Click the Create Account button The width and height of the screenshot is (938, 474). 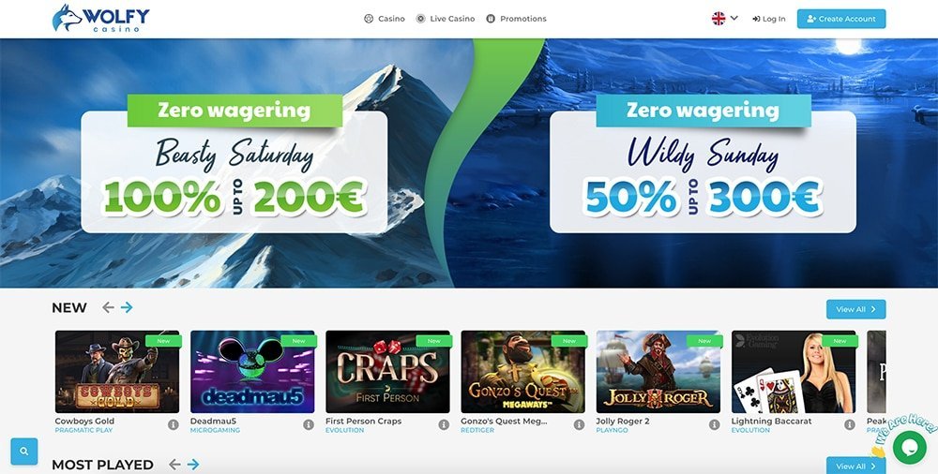pos(841,19)
